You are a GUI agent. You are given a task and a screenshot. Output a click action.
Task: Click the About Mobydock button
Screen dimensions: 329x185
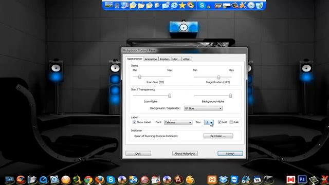click(185, 154)
